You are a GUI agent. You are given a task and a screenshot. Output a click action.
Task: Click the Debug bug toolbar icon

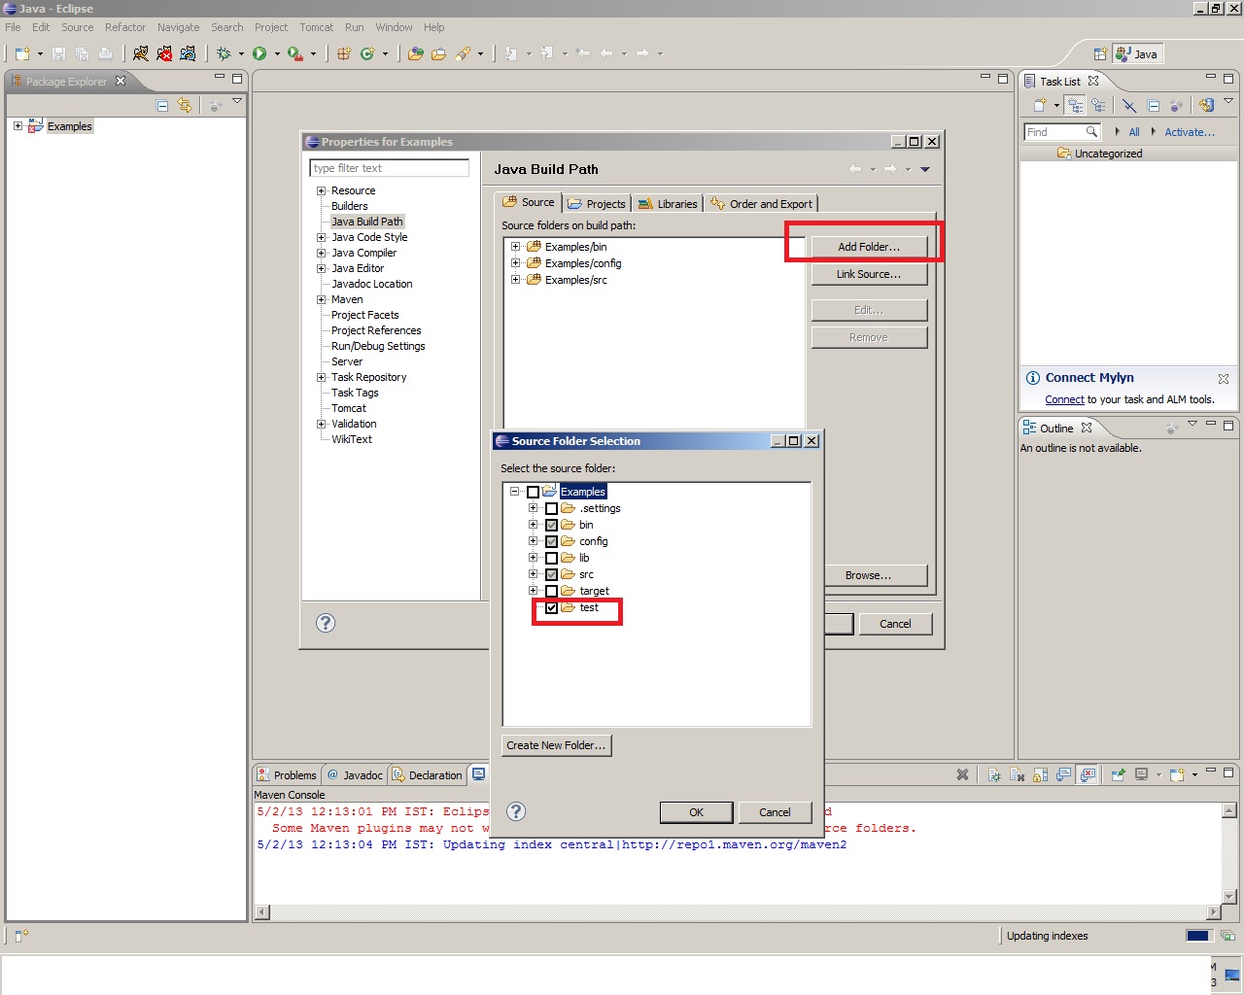click(x=225, y=53)
